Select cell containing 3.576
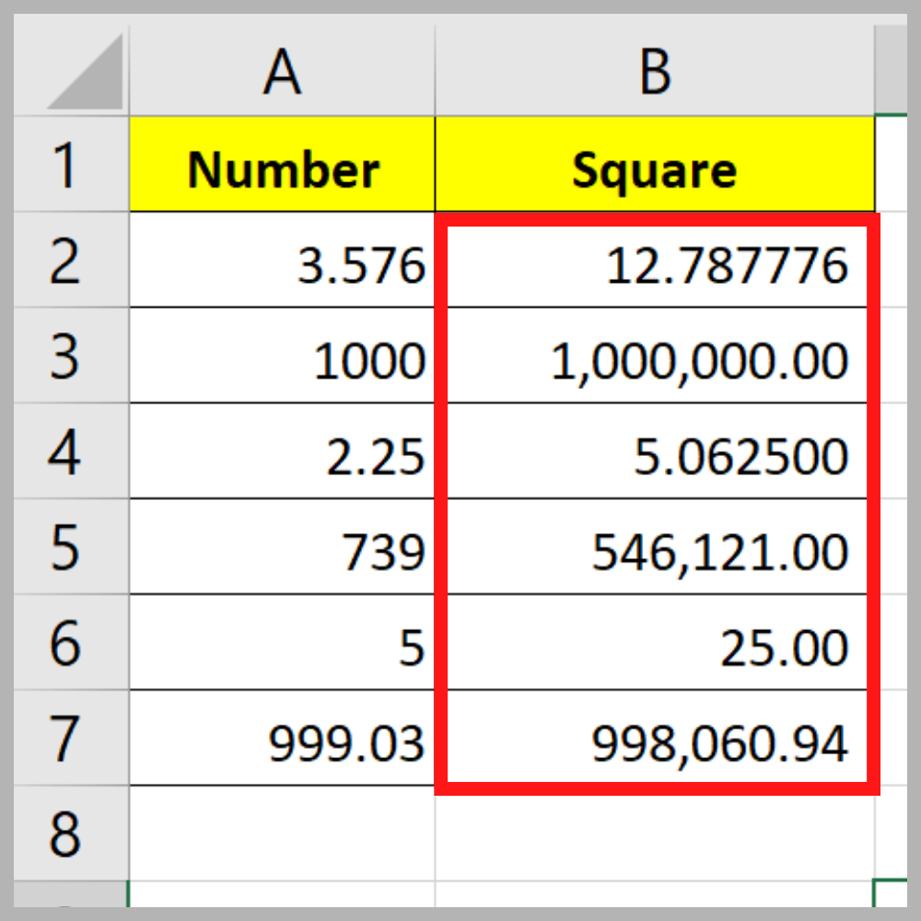 coord(282,259)
